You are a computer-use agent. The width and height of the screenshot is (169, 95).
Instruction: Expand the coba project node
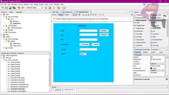[x=2, y=35]
